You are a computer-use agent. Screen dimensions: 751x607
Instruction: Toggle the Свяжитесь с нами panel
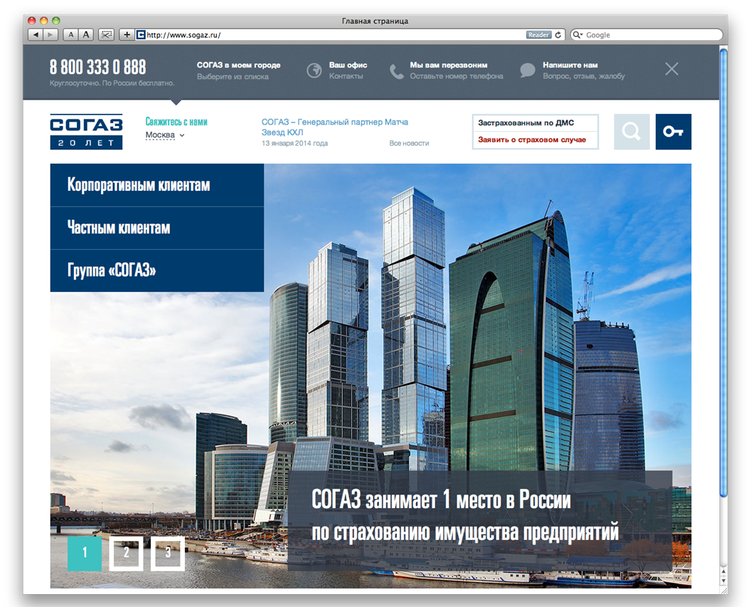pyautogui.click(x=176, y=122)
